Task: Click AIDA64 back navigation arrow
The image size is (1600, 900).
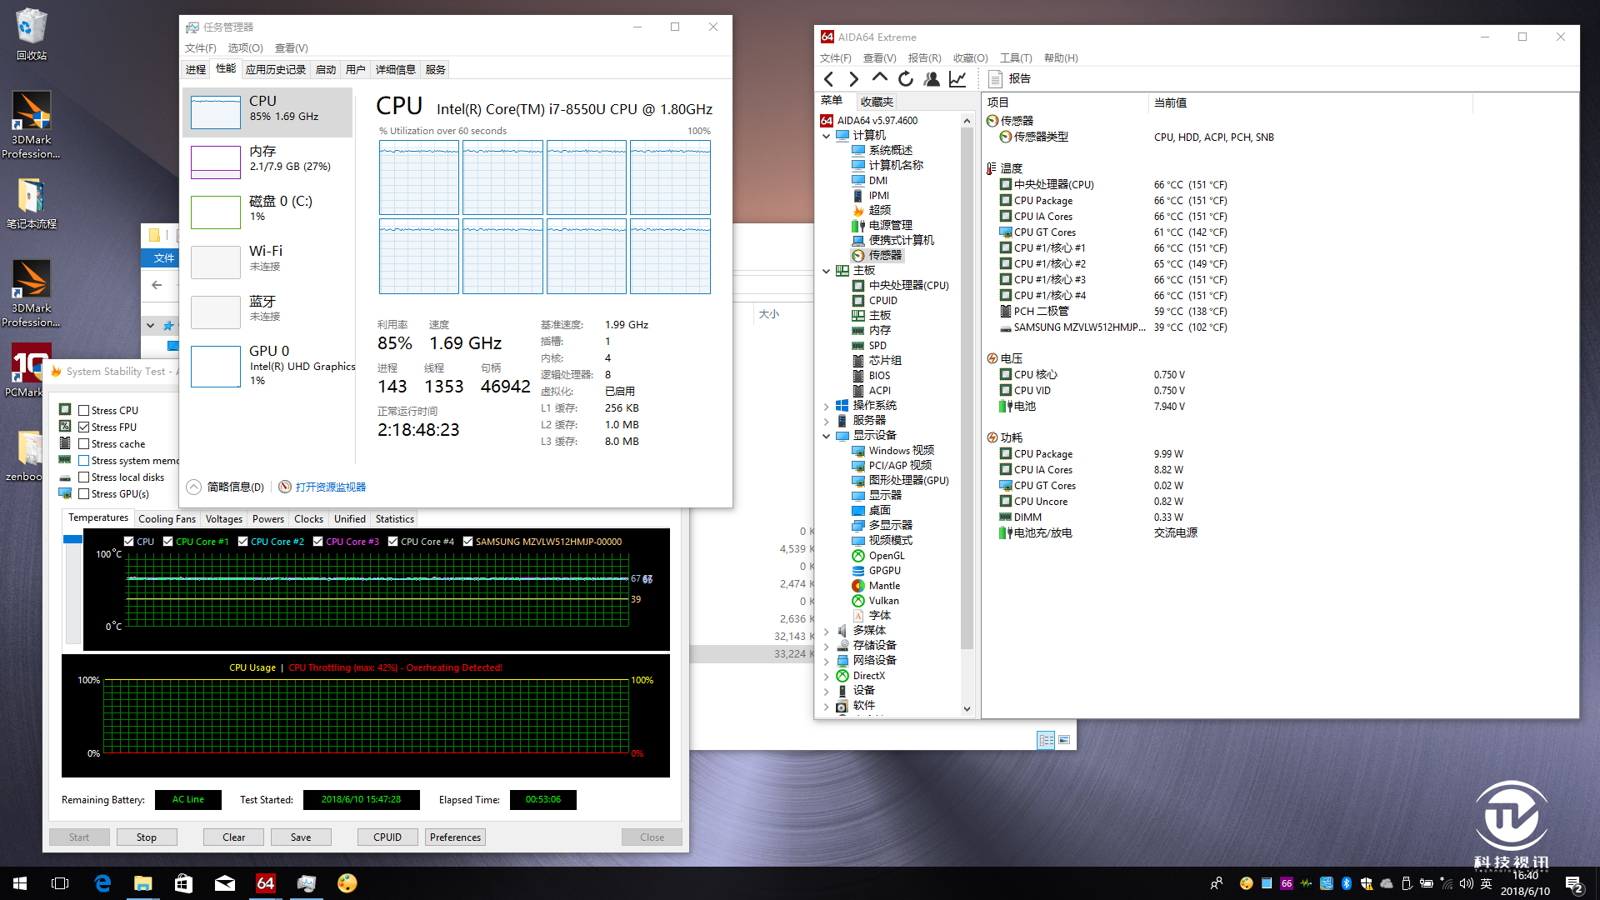Action: coord(828,79)
